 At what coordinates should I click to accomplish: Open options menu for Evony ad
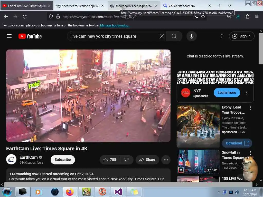[251, 108]
